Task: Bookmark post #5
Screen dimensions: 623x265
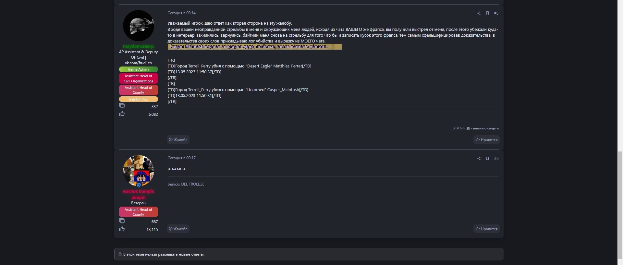Action: [487, 13]
